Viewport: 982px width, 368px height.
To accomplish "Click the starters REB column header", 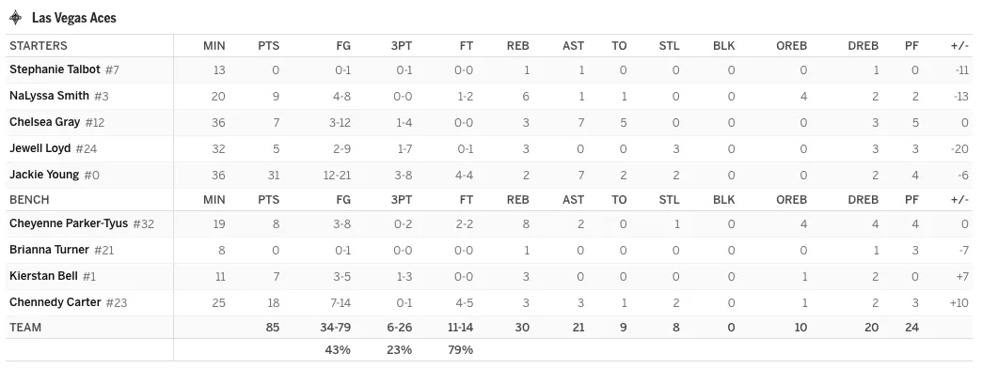I will [x=518, y=46].
